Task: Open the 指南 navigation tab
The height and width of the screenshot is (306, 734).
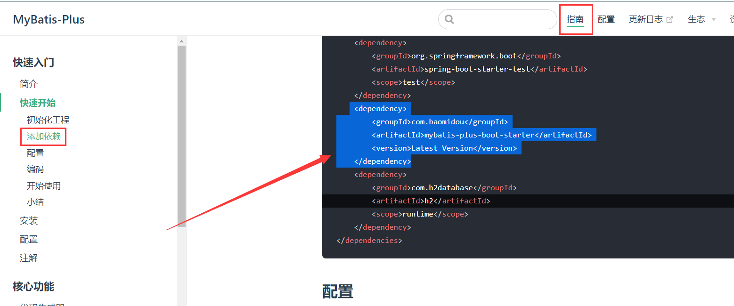Action: point(575,19)
